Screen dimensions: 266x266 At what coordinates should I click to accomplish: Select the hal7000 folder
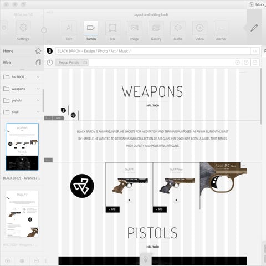pos(22,77)
